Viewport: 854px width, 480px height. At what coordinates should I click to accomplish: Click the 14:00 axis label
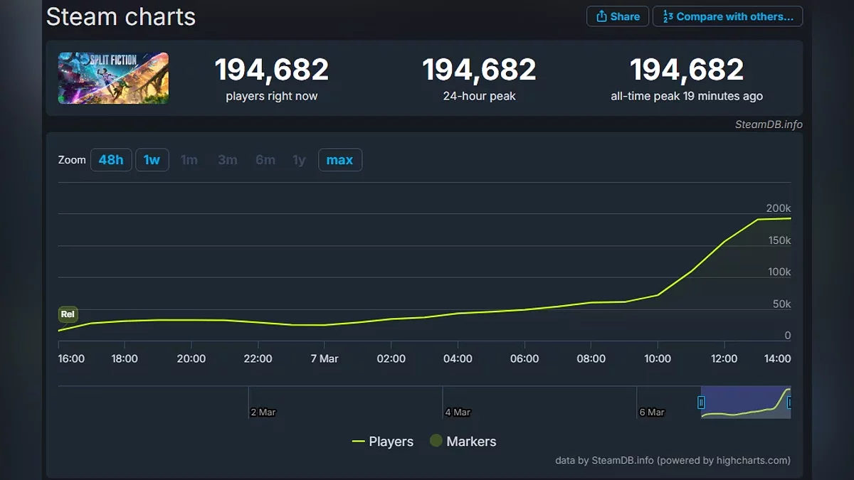point(777,358)
